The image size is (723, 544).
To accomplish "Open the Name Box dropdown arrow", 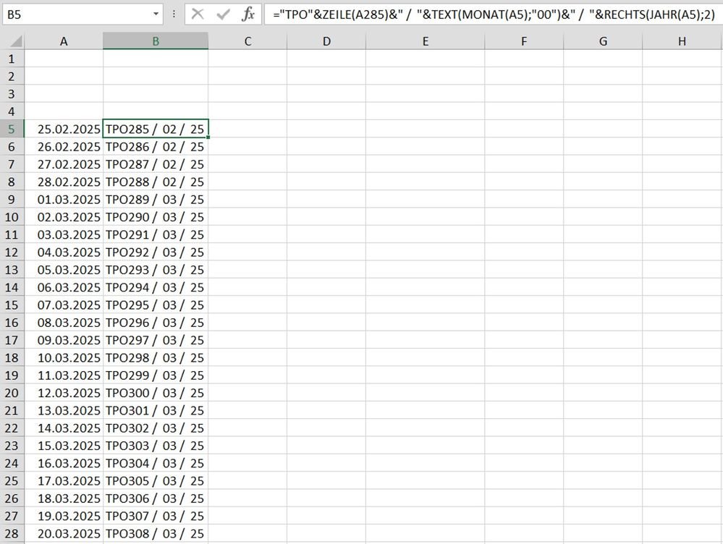I will [156, 14].
